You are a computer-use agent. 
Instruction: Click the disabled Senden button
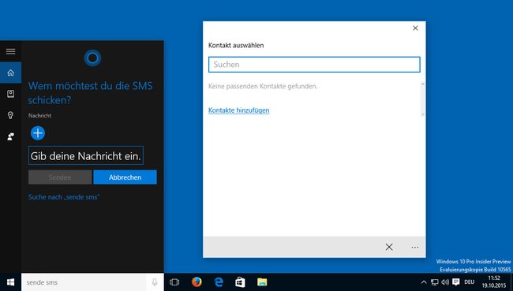(60, 177)
